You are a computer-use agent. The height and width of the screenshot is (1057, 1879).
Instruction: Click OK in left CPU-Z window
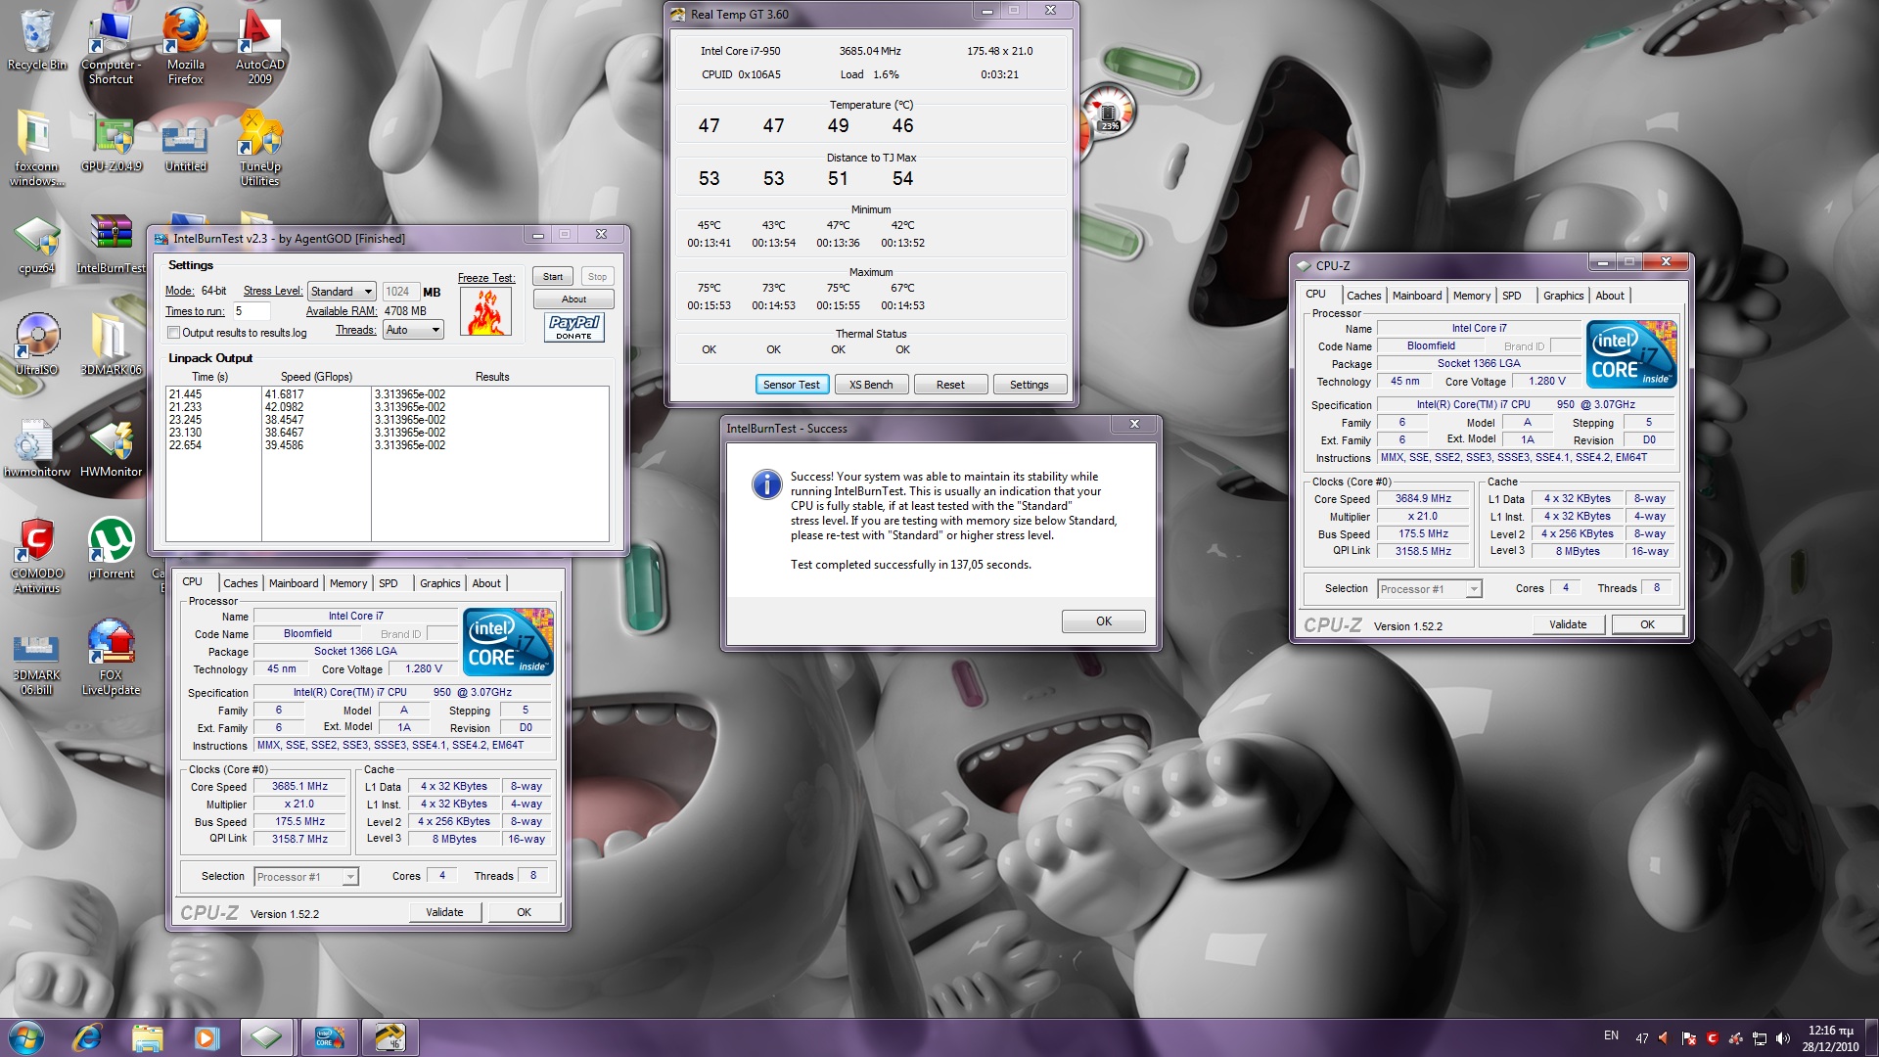pyautogui.click(x=525, y=912)
